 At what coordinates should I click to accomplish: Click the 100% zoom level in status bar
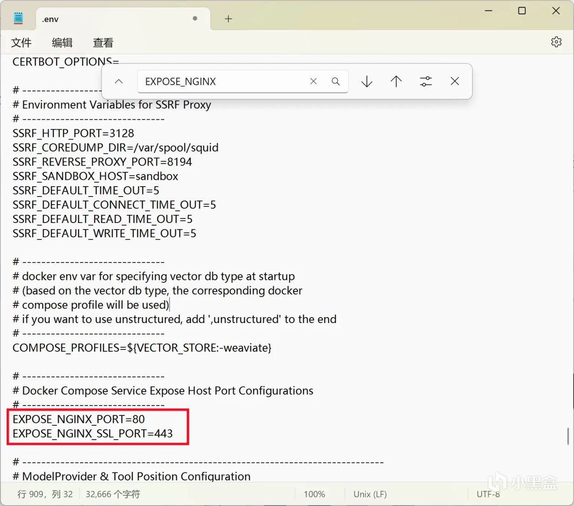point(314,494)
